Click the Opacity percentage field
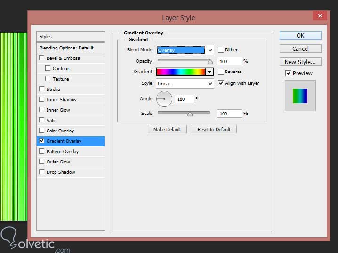 [x=230, y=61]
